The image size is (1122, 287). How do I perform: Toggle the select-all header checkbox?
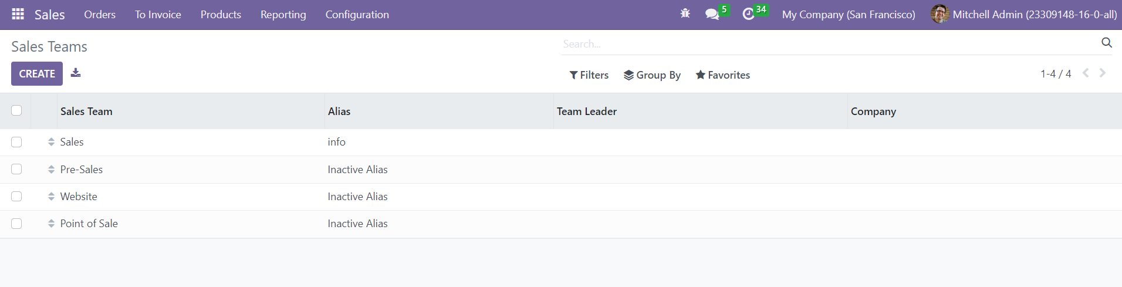click(16, 110)
